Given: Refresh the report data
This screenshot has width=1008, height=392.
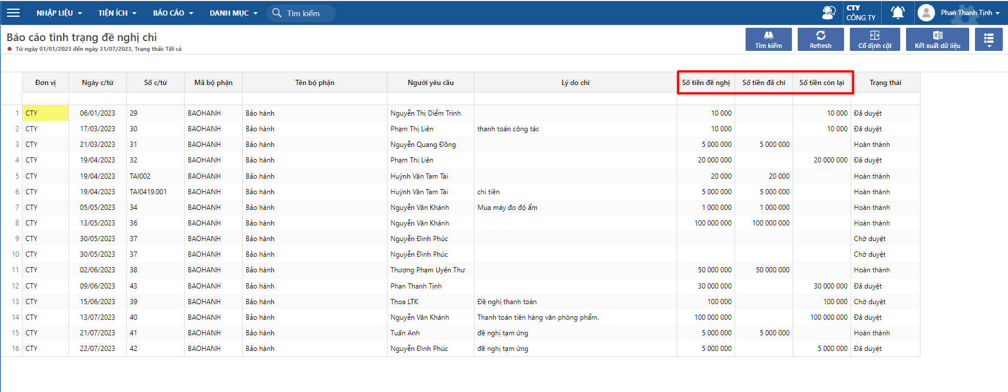Looking at the screenshot, I should [x=820, y=39].
